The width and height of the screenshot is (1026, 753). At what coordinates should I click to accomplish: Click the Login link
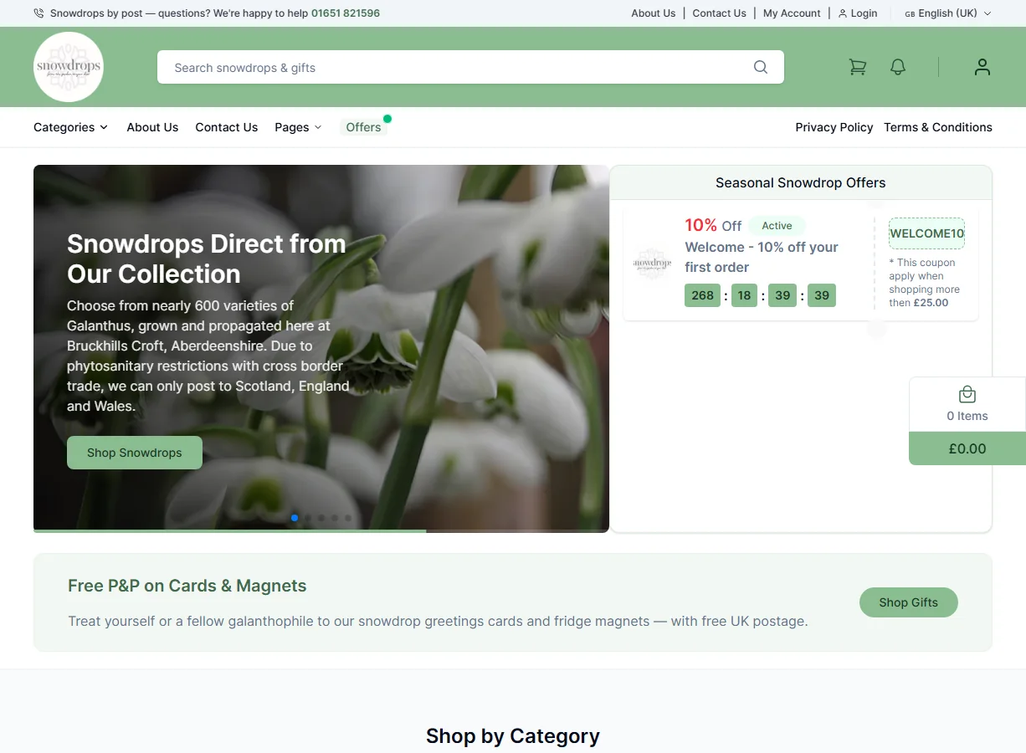858,13
